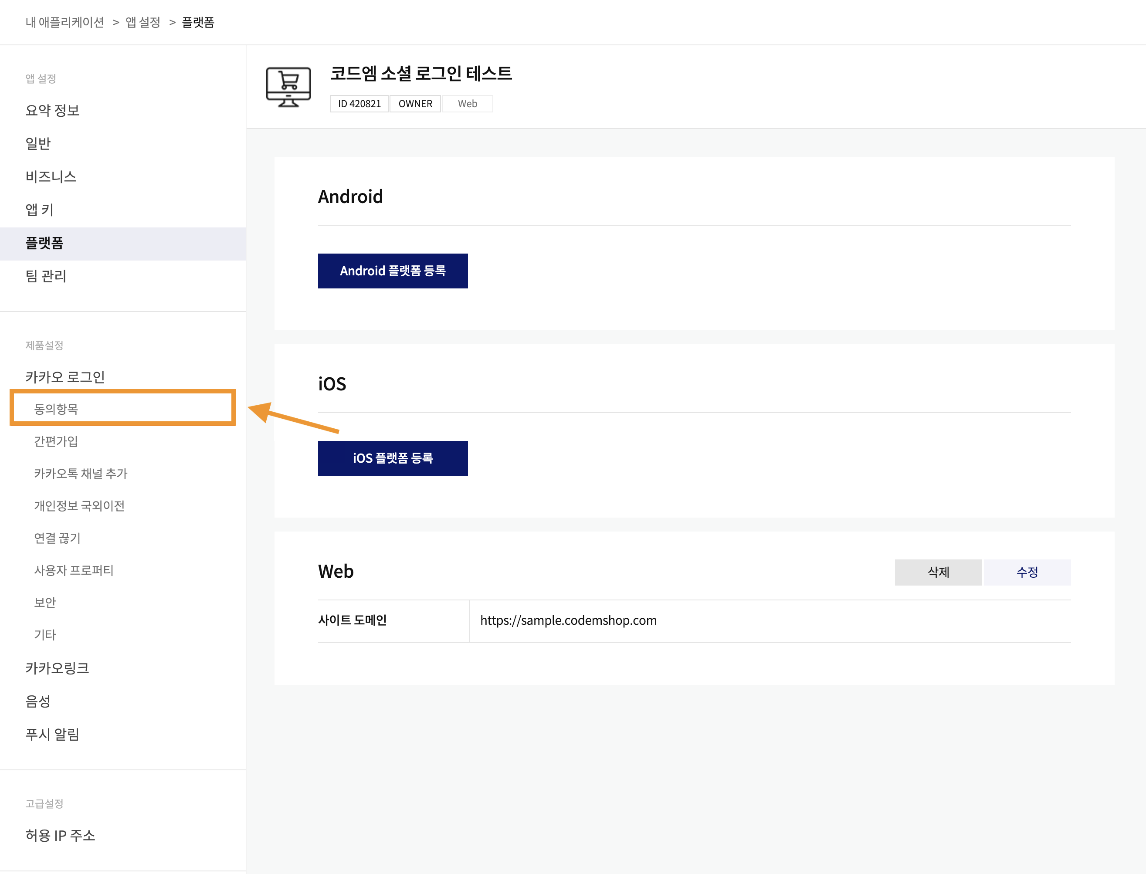Click the ID 420821 badge
The height and width of the screenshot is (874, 1146).
tap(359, 104)
